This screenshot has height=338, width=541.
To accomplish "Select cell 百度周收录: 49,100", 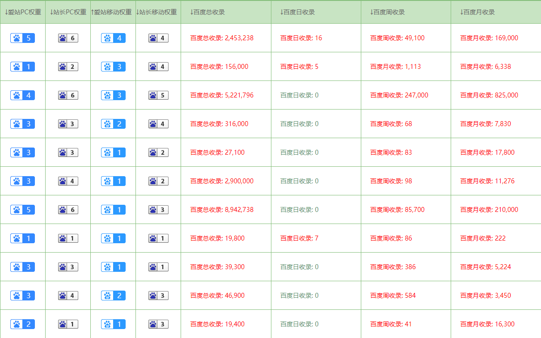I will coord(397,38).
